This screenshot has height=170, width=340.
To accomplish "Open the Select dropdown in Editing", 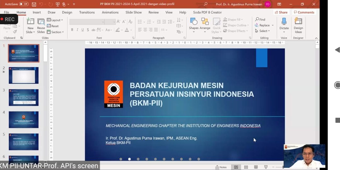I will click(262, 31).
